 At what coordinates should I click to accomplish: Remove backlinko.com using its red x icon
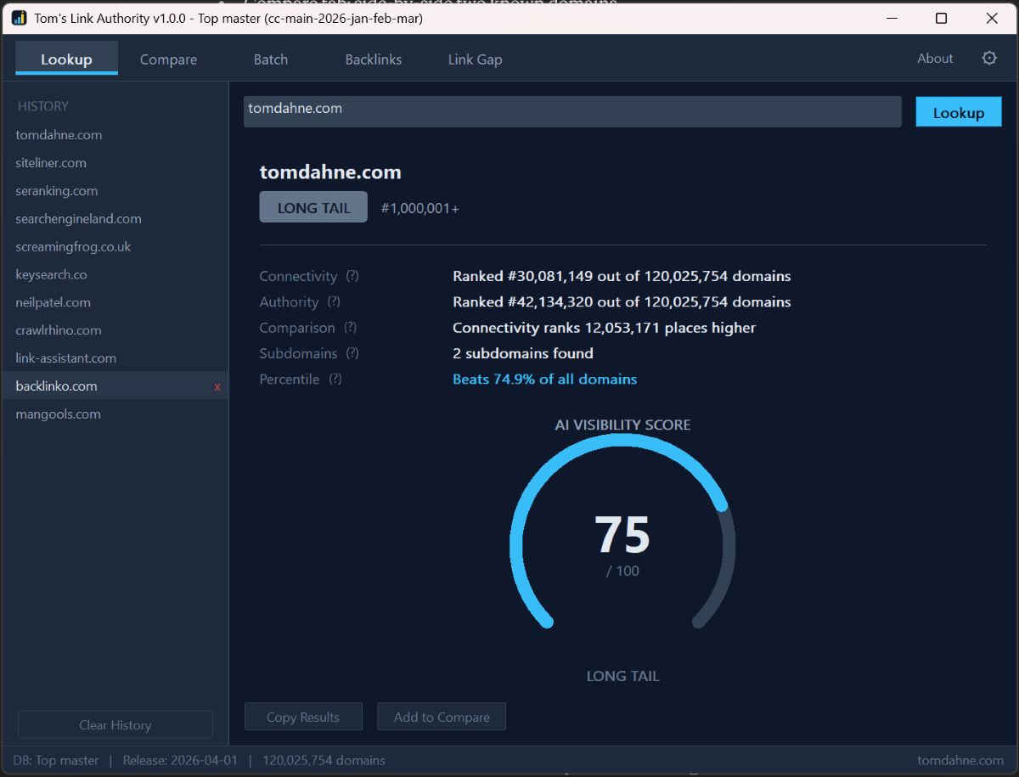point(219,386)
